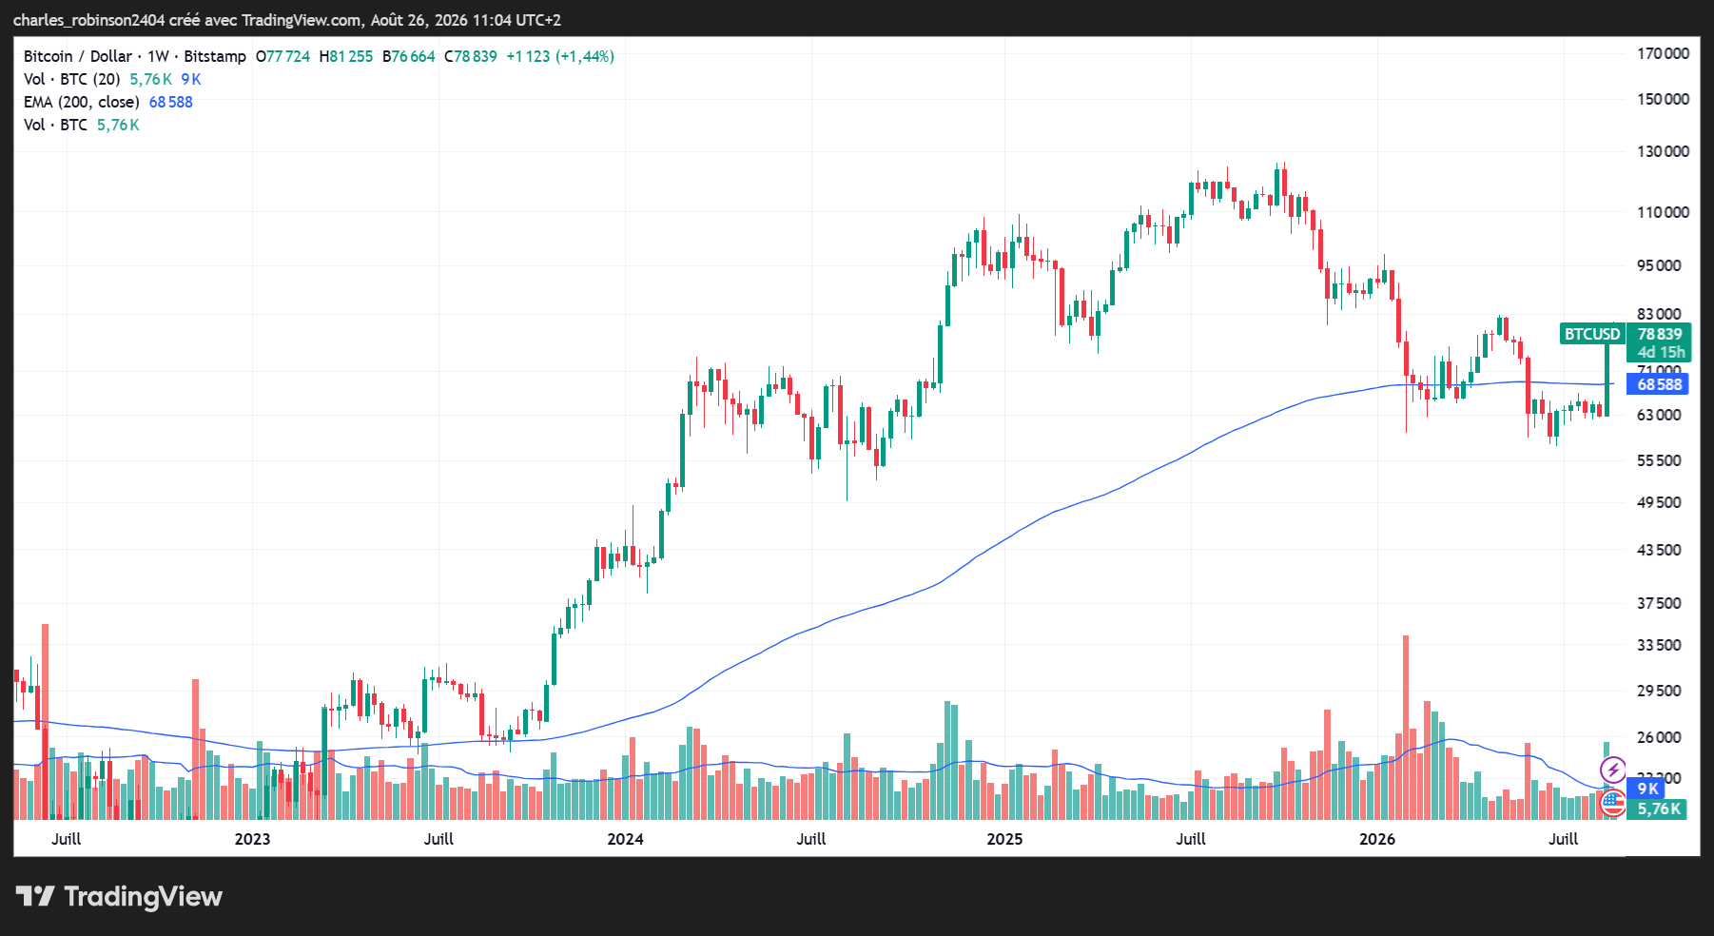Click the open value 'O77 724'

pos(282,56)
